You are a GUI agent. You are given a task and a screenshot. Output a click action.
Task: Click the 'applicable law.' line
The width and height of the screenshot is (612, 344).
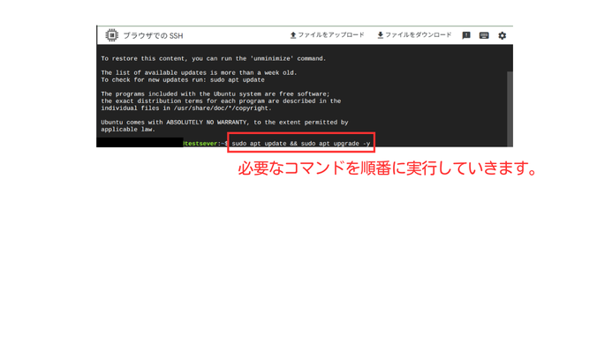coord(128,130)
